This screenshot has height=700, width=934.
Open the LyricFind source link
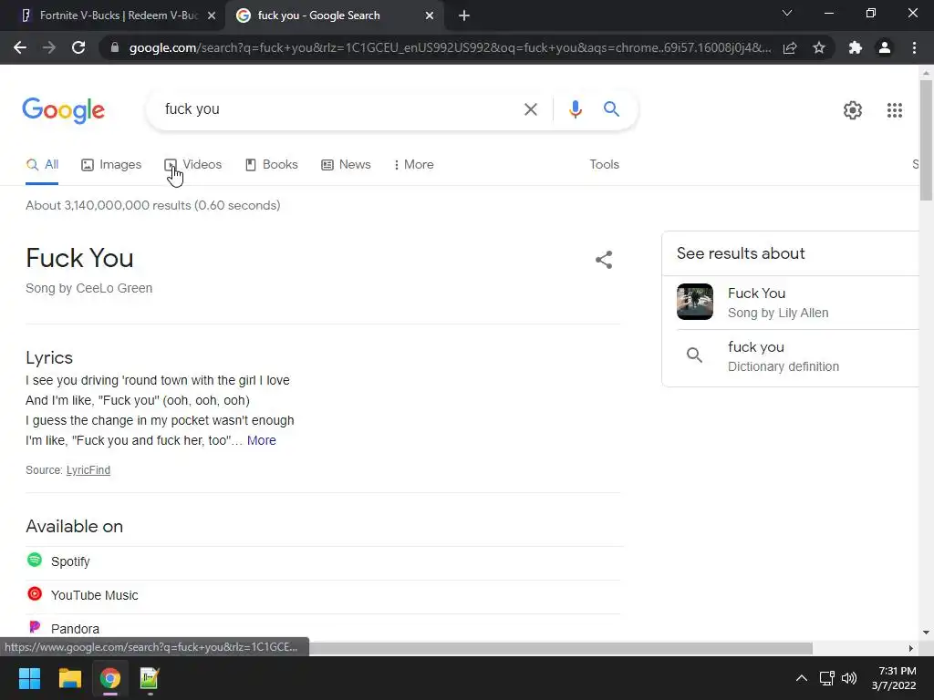(88, 470)
